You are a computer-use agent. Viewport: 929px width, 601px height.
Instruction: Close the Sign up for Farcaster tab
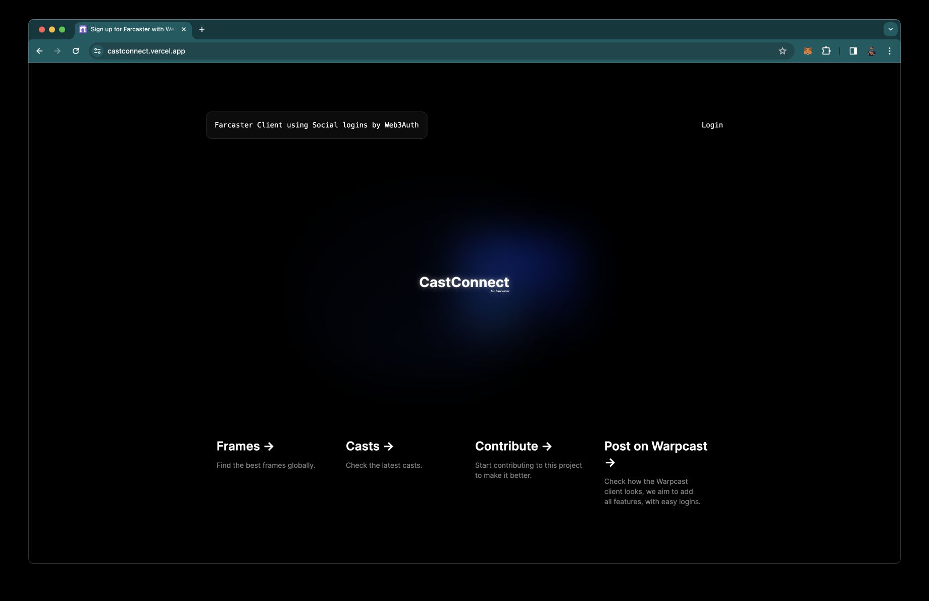pos(184,29)
